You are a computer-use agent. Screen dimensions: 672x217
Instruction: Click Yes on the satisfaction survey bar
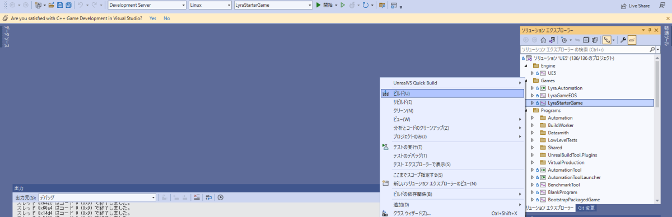pyautogui.click(x=153, y=18)
